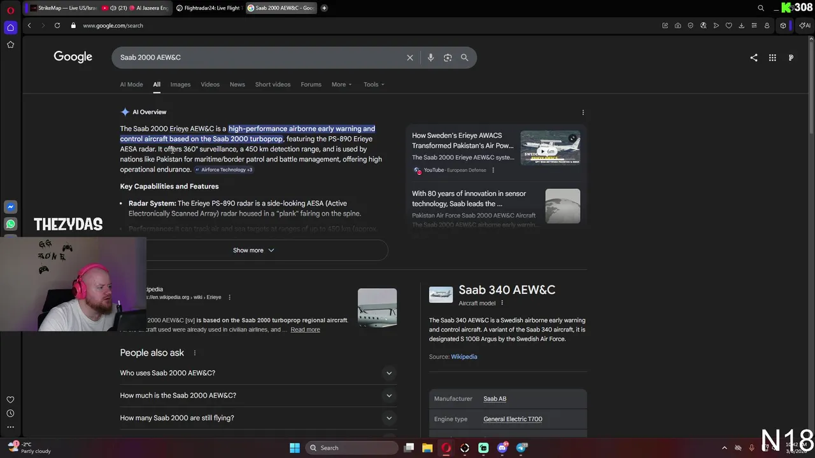The height and width of the screenshot is (458, 815).
Task: Click the Google logo
Action: (73, 57)
